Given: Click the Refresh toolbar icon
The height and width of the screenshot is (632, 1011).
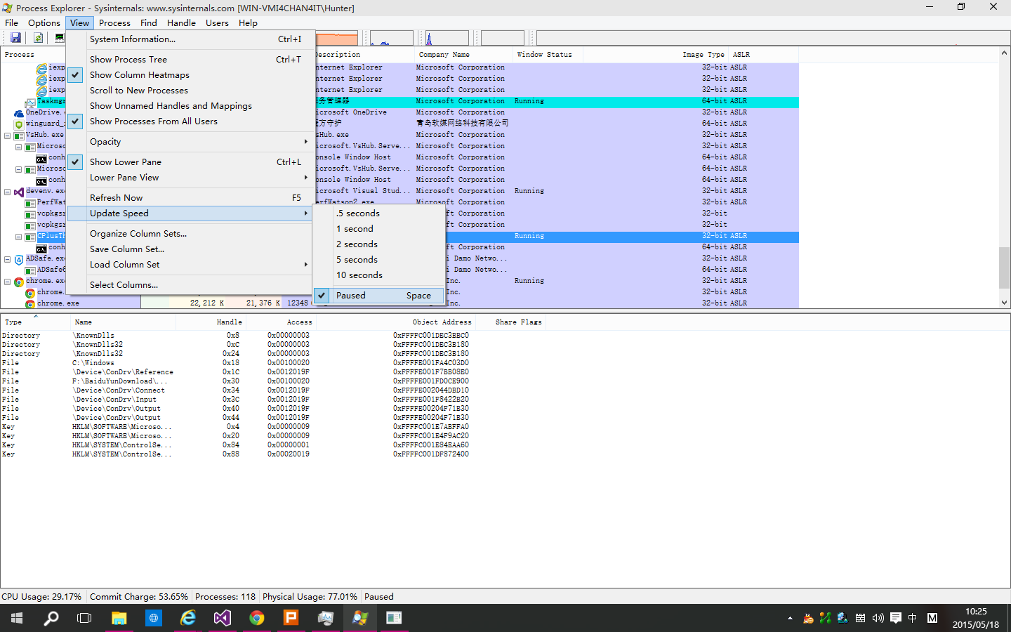Looking at the screenshot, I should 38,38.
